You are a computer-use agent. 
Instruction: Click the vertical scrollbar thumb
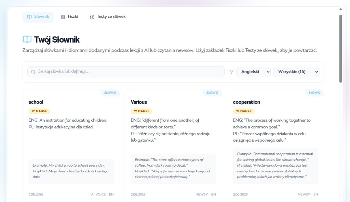point(341,48)
